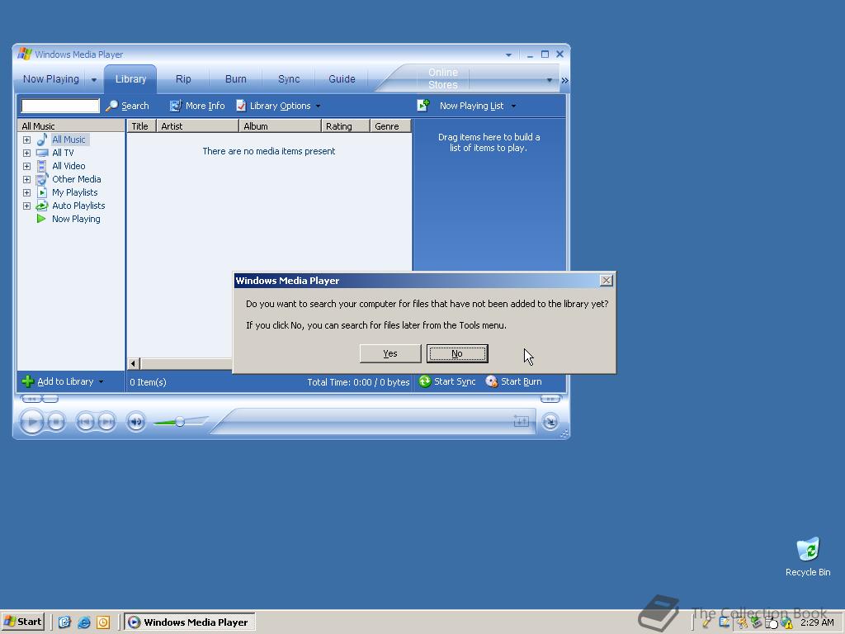This screenshot has height=634, width=845.
Task: Open the Guide tab
Action: pos(342,78)
